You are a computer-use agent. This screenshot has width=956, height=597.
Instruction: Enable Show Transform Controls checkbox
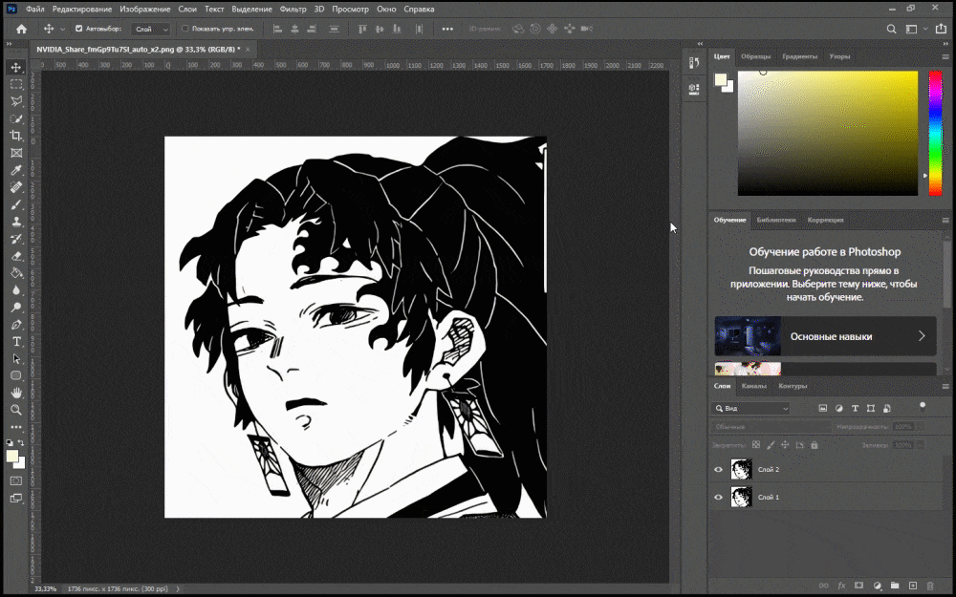coord(185,29)
